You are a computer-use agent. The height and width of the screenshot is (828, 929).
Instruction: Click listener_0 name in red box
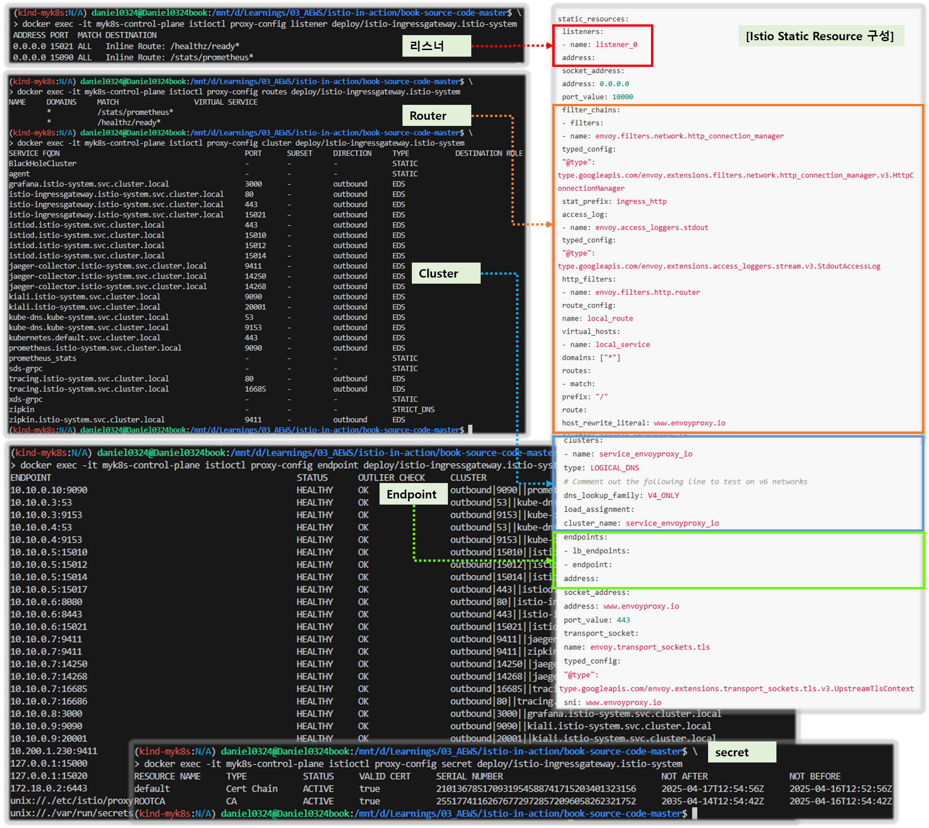tap(616, 44)
